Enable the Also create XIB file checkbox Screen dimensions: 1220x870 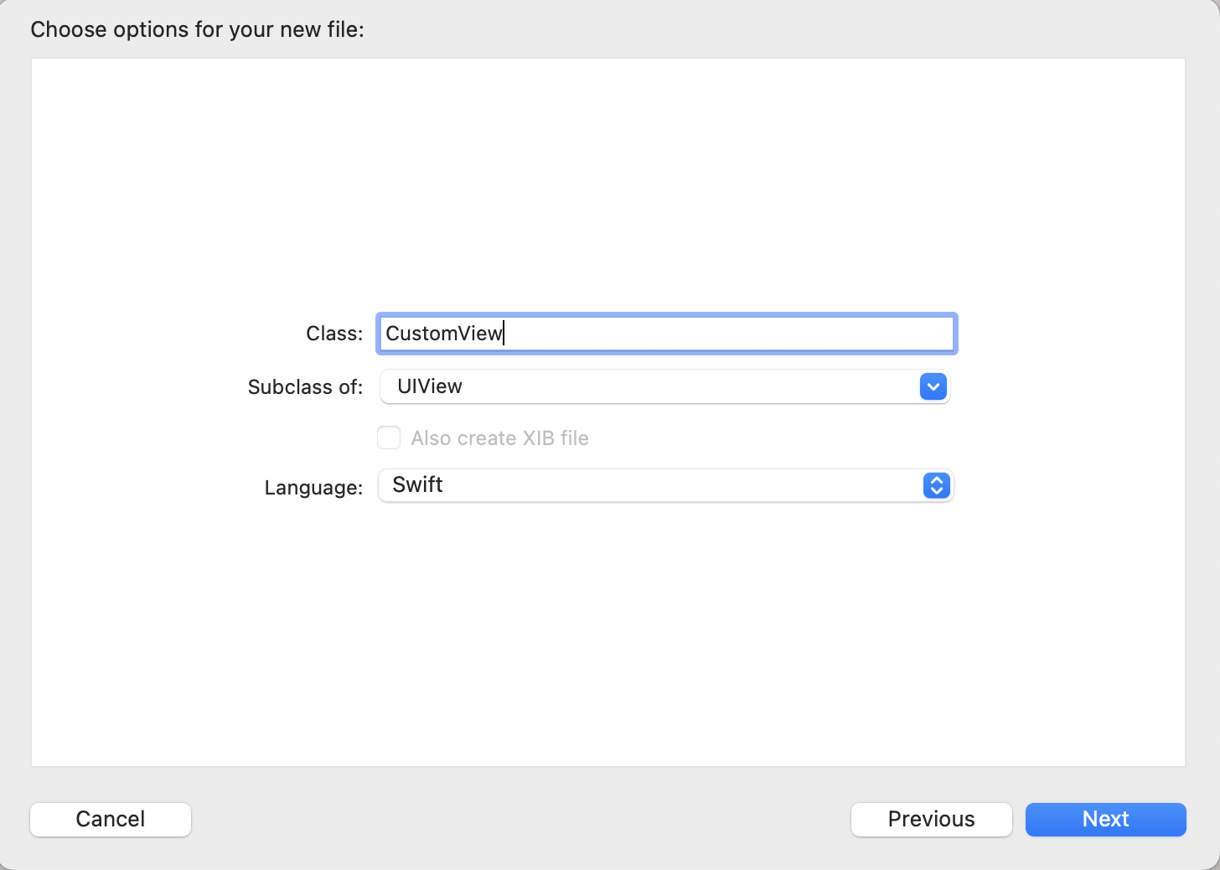[389, 438]
